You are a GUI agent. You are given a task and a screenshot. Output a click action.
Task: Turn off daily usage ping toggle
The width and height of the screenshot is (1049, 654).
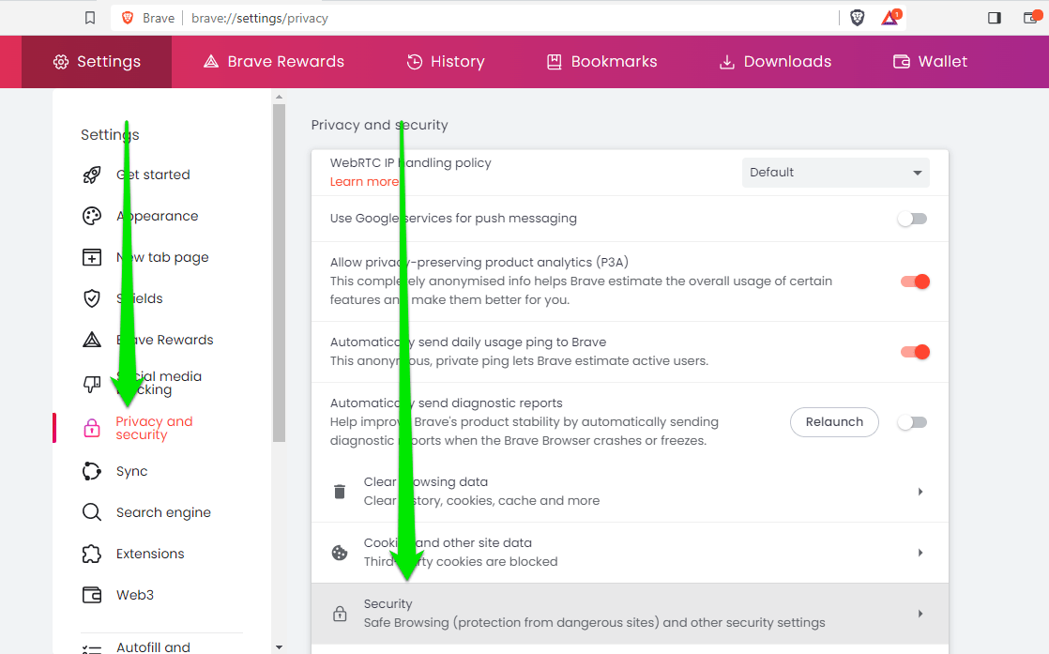point(915,352)
